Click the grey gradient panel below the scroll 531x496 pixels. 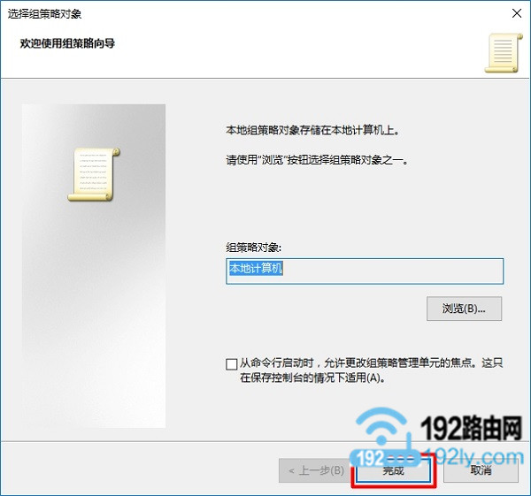[x=94, y=315]
